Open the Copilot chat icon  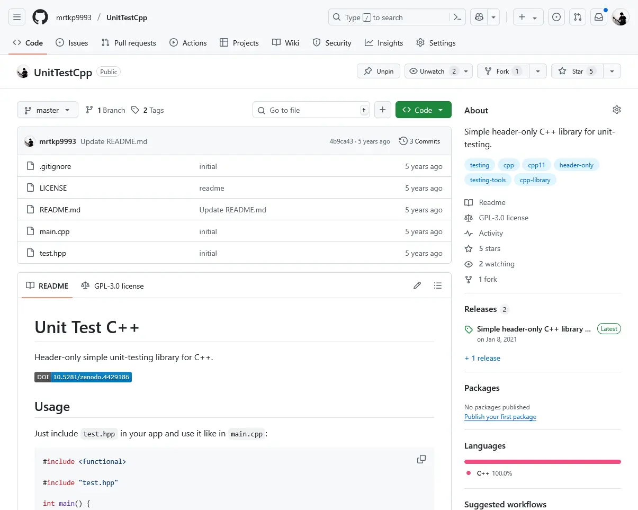point(479,17)
